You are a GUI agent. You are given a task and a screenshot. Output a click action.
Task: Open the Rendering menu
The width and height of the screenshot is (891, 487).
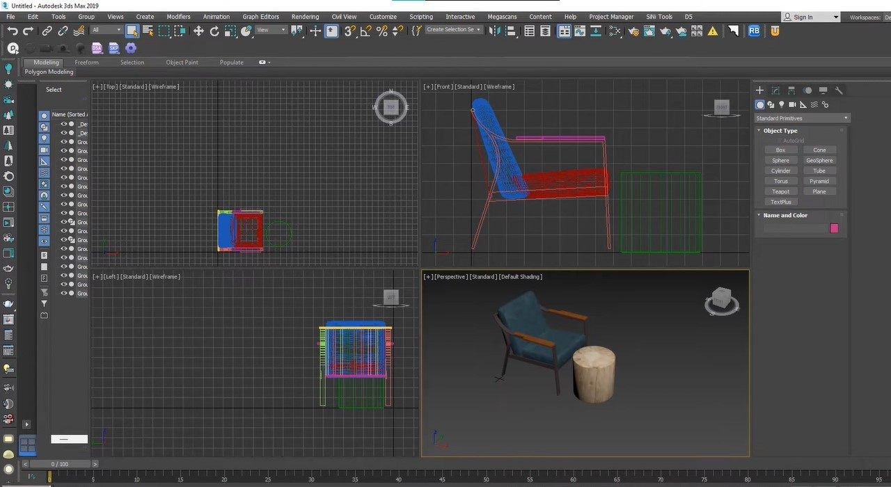pyautogui.click(x=305, y=16)
